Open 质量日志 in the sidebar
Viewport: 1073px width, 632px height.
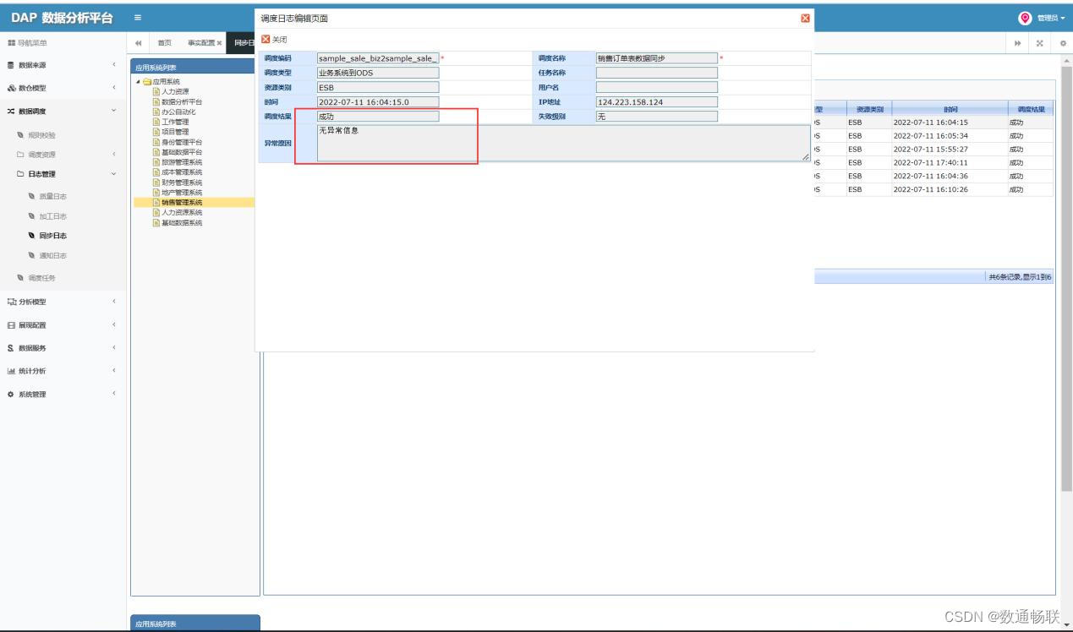pos(52,196)
